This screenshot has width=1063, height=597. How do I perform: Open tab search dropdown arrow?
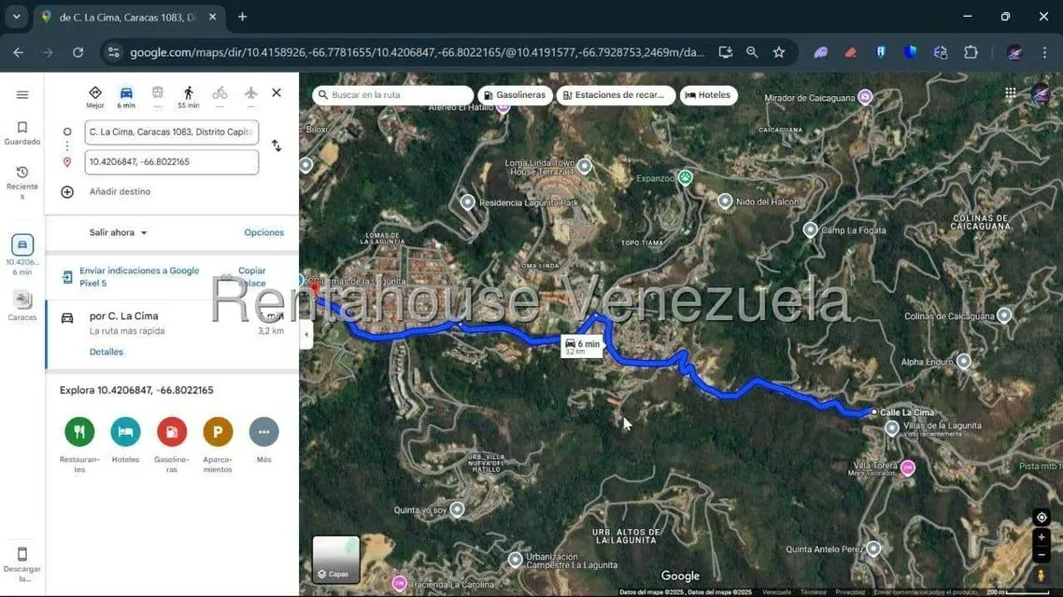(16, 17)
